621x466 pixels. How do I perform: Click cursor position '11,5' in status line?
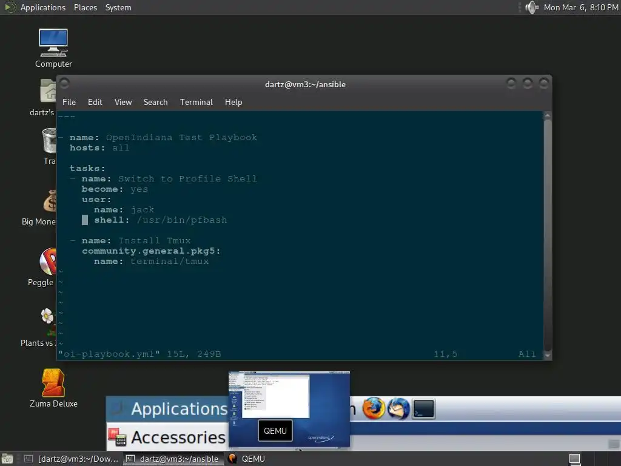(x=446, y=354)
